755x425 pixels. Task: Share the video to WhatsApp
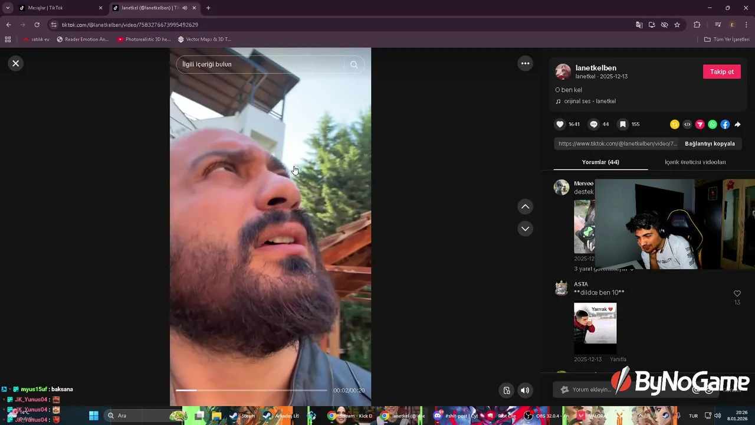point(713,124)
